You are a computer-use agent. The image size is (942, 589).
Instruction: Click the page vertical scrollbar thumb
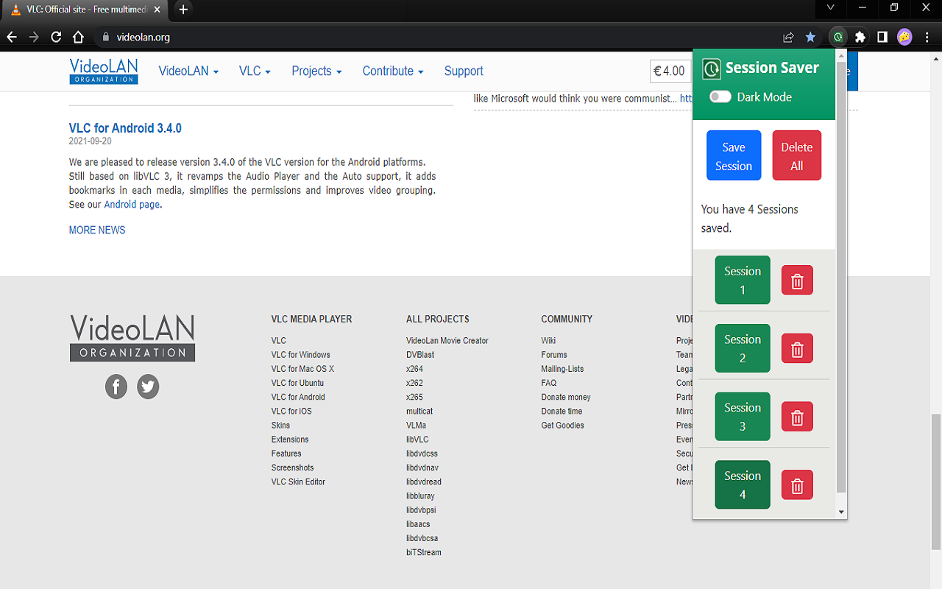pos(936,482)
